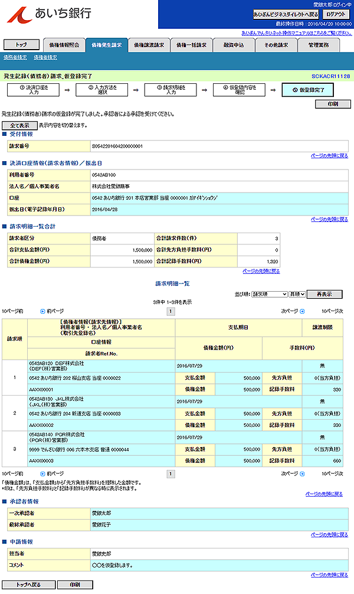Click the account 9999 でんさい銀行 006 六本木支店
The width and height of the screenshot is (354, 594).
tap(78, 450)
